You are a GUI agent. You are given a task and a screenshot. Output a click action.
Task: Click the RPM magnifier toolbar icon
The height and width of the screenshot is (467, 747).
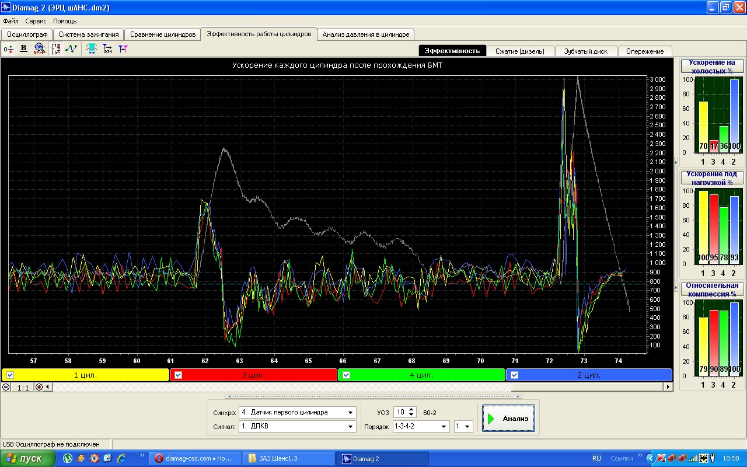tap(39, 49)
